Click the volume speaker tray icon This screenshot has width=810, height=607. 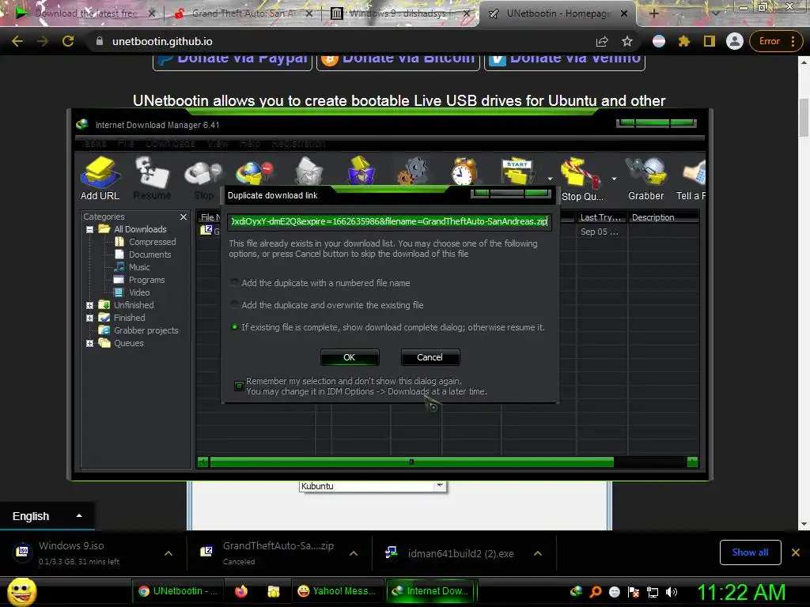click(672, 592)
